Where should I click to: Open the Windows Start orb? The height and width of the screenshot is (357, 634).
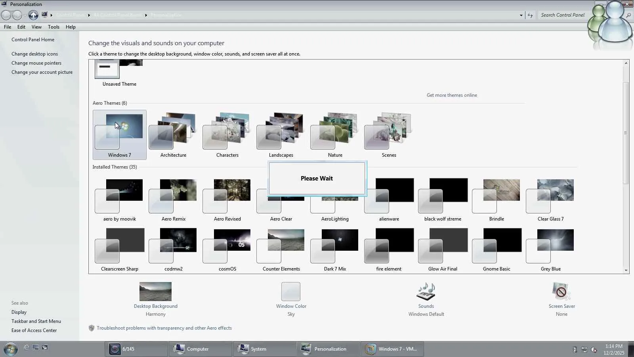click(10, 349)
